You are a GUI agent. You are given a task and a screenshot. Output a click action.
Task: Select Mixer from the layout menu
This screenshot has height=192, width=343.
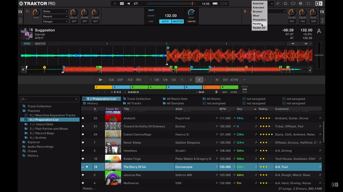click(256, 15)
